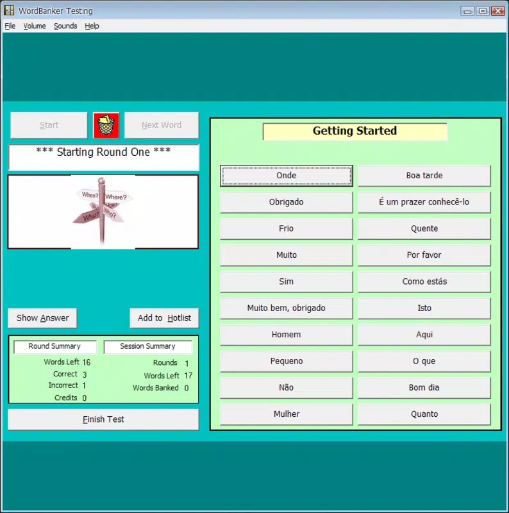Pick the Homem answer button
This screenshot has width=509, height=513.
point(286,335)
